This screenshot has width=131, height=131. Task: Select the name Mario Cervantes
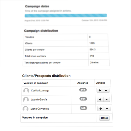[40, 109]
